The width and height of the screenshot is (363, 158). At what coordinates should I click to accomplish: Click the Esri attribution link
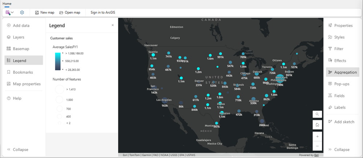[x=317, y=155]
